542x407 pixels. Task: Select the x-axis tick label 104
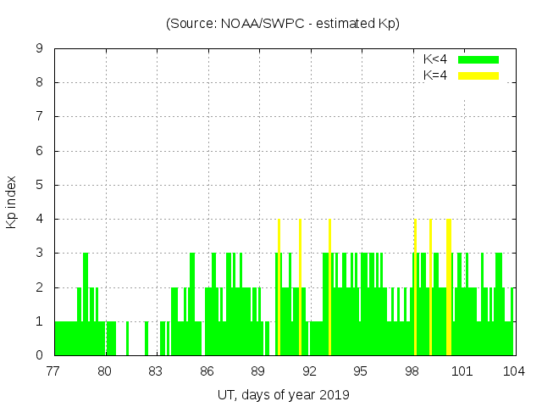coord(513,371)
